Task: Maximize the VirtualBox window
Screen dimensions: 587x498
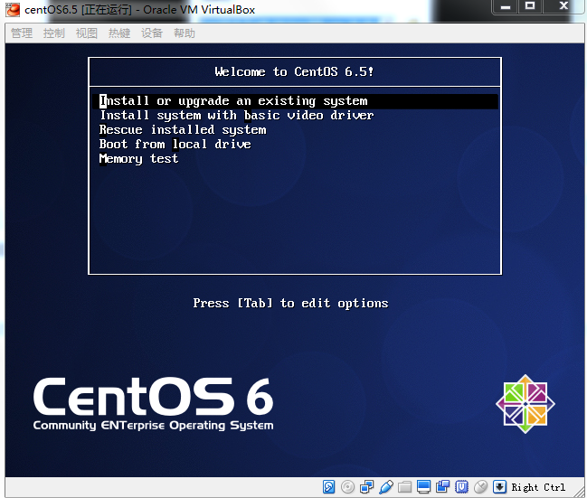Action: 530,6
